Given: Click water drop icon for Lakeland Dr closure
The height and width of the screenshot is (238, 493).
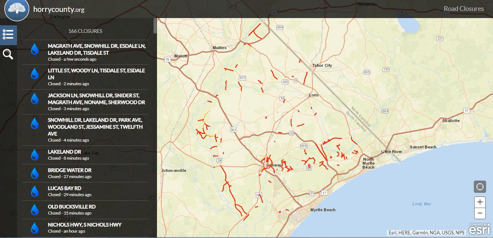Looking at the screenshot, I should [x=35, y=155].
